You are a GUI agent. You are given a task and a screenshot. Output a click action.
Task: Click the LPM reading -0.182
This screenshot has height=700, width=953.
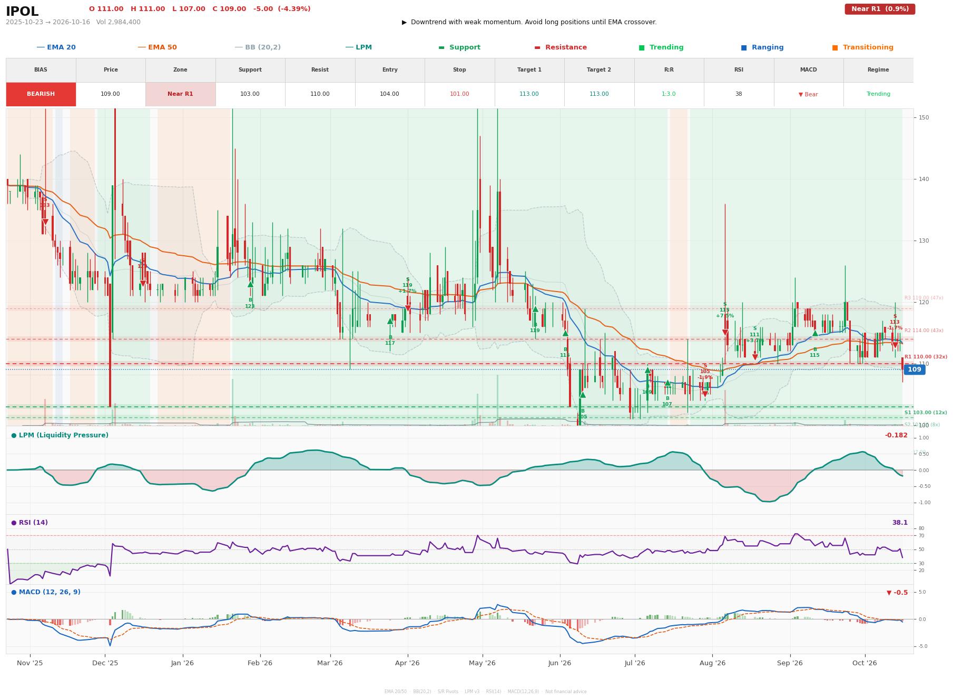click(896, 435)
